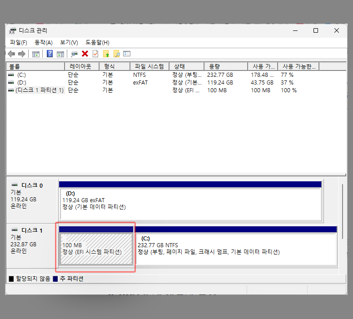Sort by the 볼륨 column header
Screen dimensions: 353x319
click(35, 66)
